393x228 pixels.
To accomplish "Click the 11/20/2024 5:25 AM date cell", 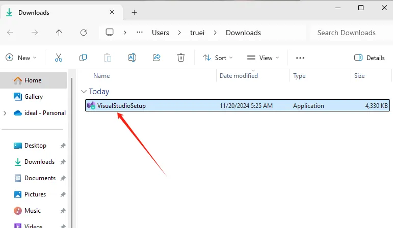I will point(246,106).
